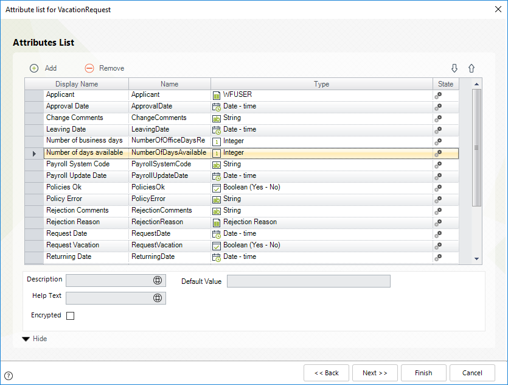The width and height of the screenshot is (508, 385).
Task: Click Integer type icon in Number of business days row
Action: (x=217, y=141)
